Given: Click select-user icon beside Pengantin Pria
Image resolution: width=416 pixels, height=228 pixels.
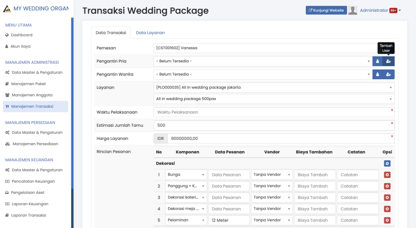Looking at the screenshot, I should 377,61.
